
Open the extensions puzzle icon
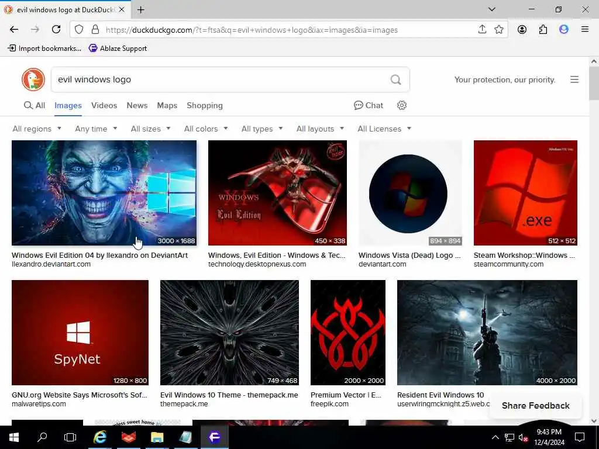coord(543,29)
